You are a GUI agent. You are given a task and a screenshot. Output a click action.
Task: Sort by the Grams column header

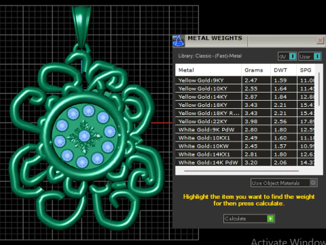(256, 70)
